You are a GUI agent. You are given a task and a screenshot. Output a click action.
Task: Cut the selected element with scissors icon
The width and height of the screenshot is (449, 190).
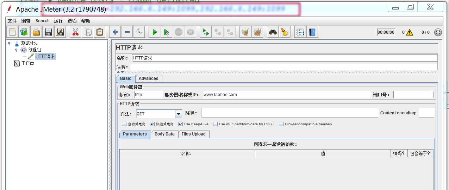pyautogui.click(x=75, y=32)
